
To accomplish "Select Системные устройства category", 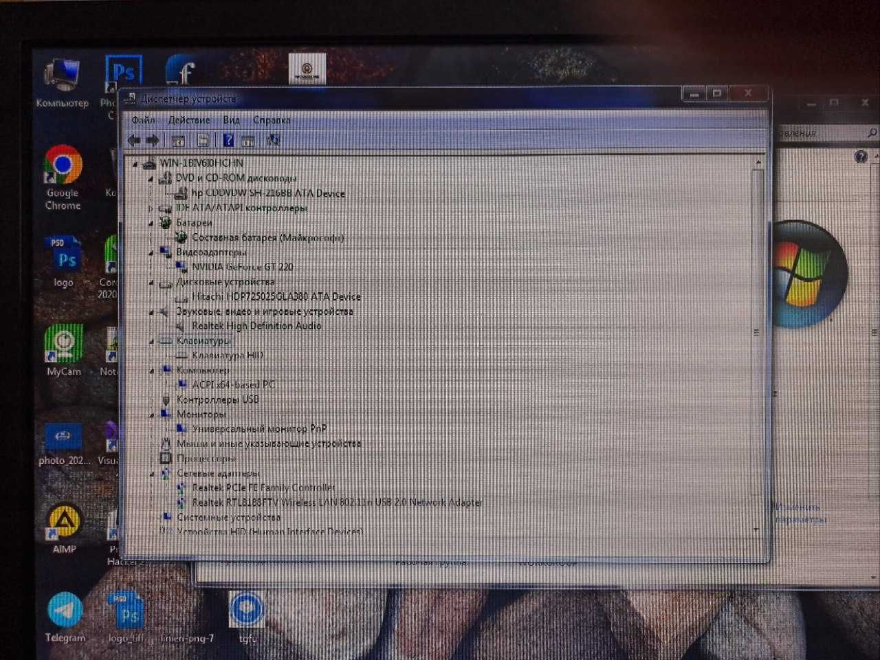I will pyautogui.click(x=228, y=517).
